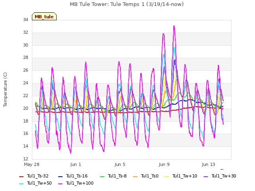Click the 14 y-axis tick label

pyautogui.click(x=25, y=146)
